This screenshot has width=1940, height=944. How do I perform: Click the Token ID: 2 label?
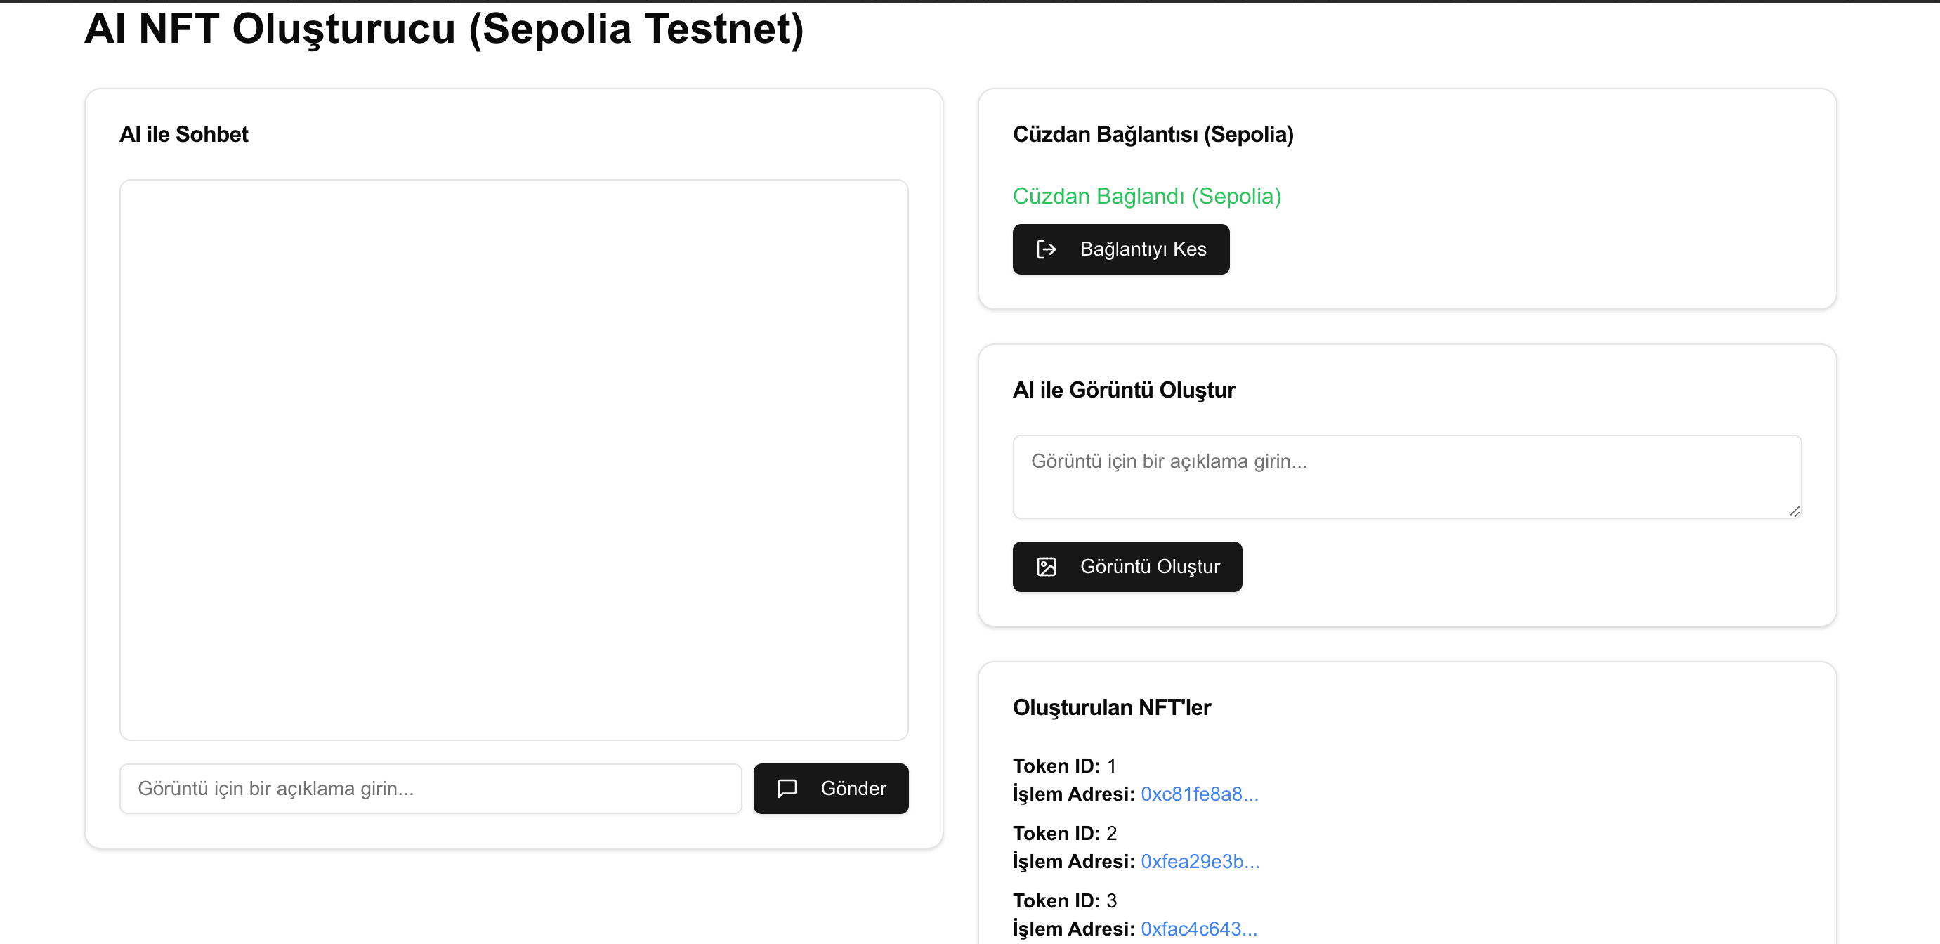pyautogui.click(x=1064, y=833)
